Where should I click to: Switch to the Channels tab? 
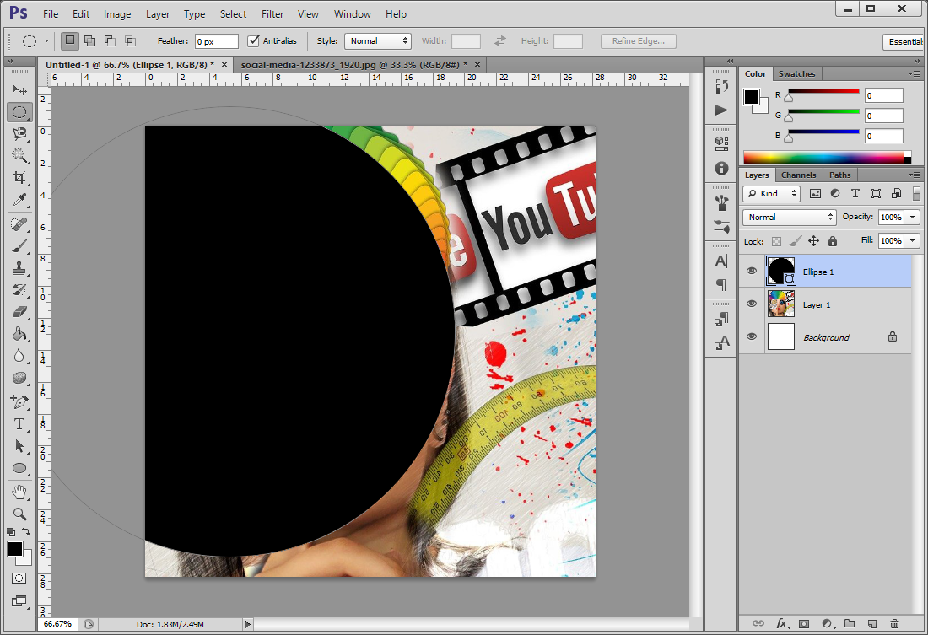pos(798,175)
